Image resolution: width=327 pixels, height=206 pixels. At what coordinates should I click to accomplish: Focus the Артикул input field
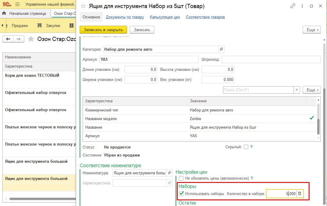coord(149,60)
